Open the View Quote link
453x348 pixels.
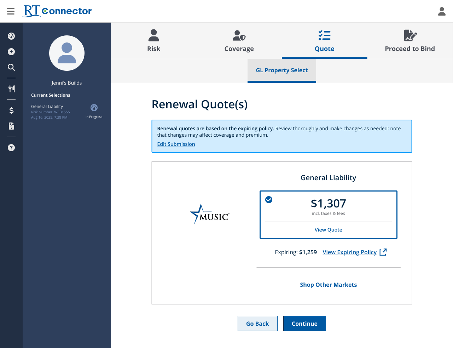[x=328, y=230]
